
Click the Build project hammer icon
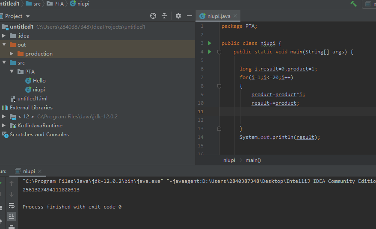(353, 4)
